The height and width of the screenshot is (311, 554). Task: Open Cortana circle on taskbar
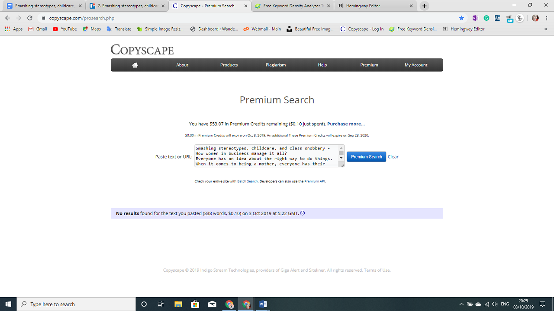[144, 304]
